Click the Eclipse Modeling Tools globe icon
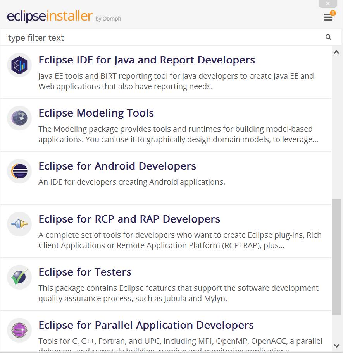Screen dimensions: 343x353 pyautogui.click(x=19, y=118)
